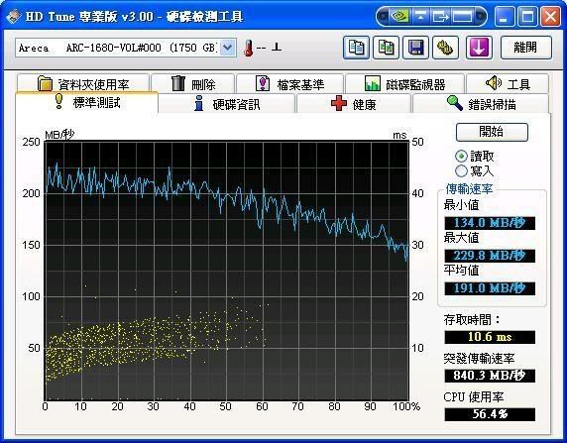The width and height of the screenshot is (567, 443).
Task: Switch to the 工具 tab
Action: (508, 83)
